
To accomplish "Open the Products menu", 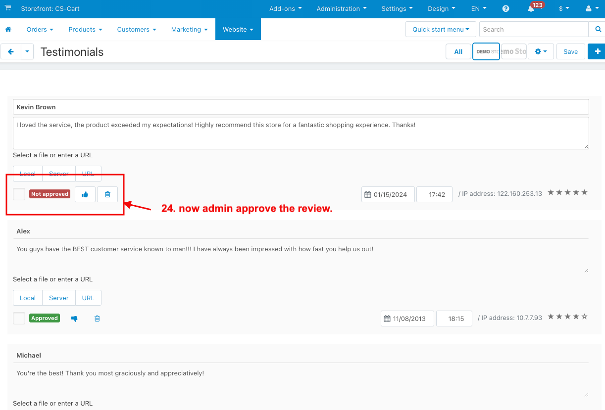I will click(86, 29).
